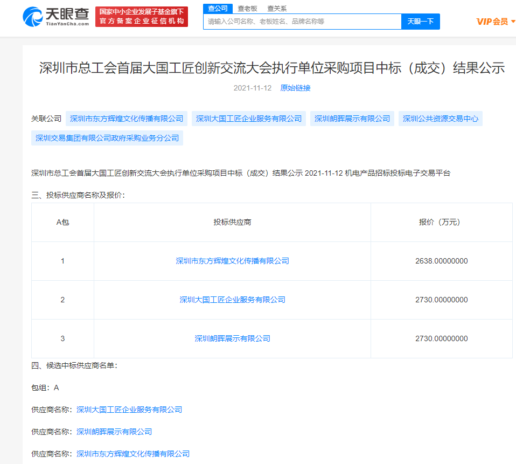Click the 深圳大国工匠企业服务有限公司 related company tag
The width and height of the screenshot is (516, 464).
pyautogui.click(x=249, y=119)
